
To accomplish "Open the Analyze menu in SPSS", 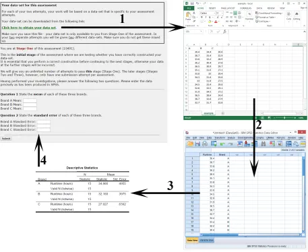I will click(x=231, y=137).
